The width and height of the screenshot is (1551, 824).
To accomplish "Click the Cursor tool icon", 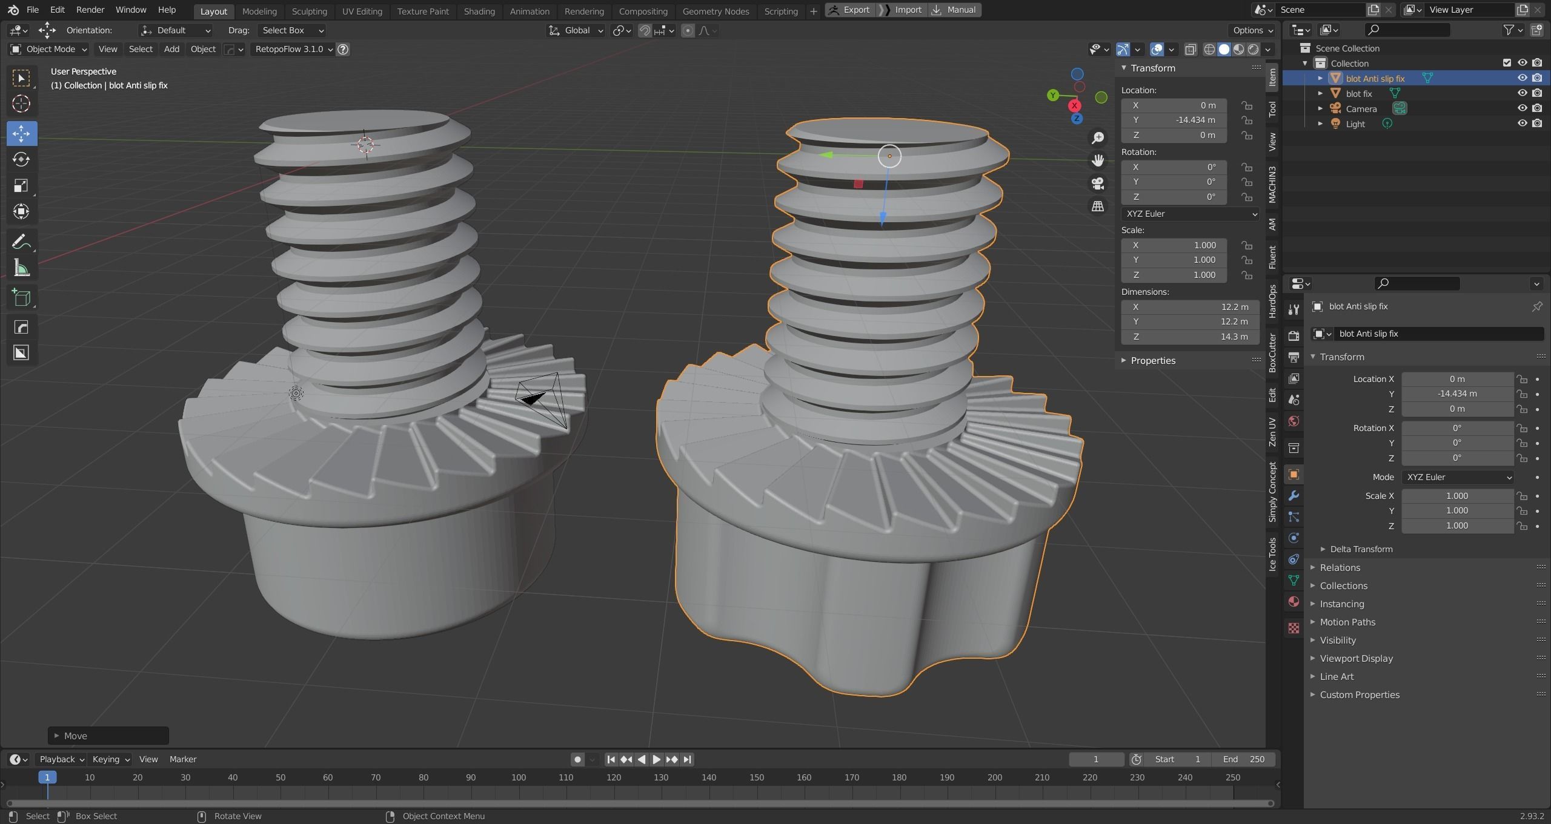I will pos(21,104).
